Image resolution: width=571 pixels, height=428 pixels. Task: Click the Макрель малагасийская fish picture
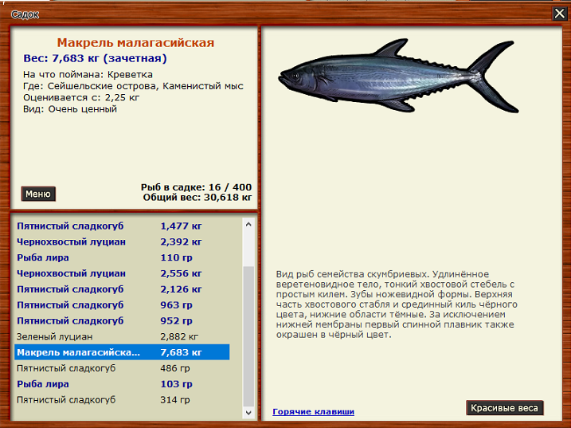[x=399, y=76]
